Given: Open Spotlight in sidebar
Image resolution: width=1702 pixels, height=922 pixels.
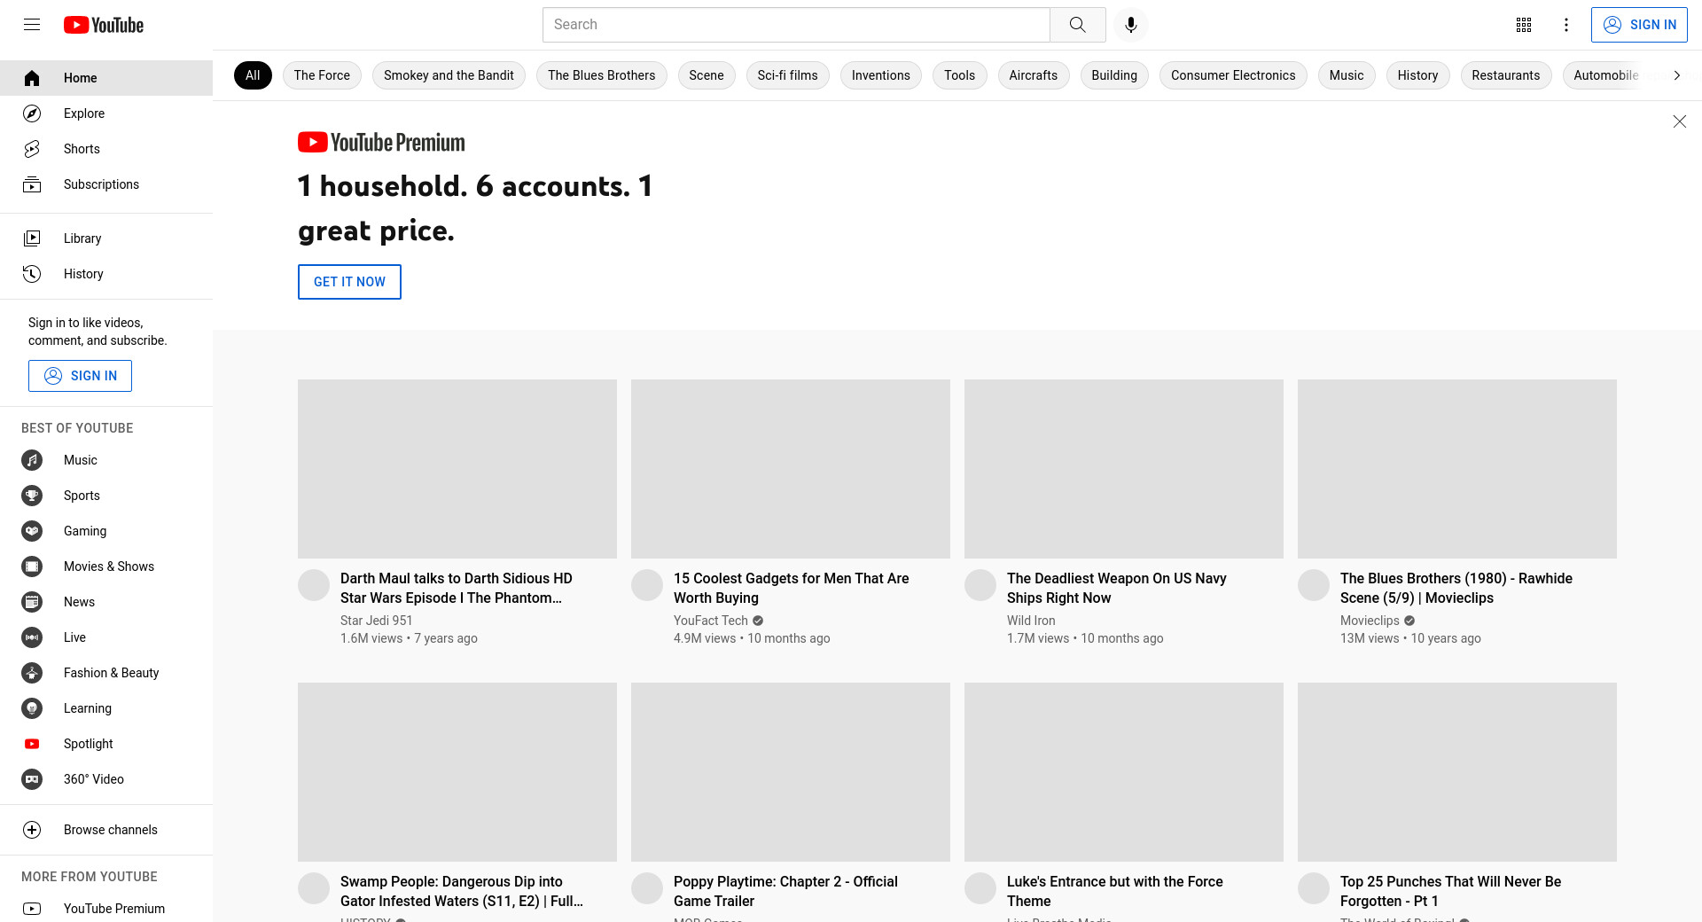Looking at the screenshot, I should point(106,744).
